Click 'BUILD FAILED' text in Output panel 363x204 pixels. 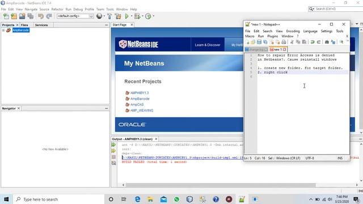point(133,162)
